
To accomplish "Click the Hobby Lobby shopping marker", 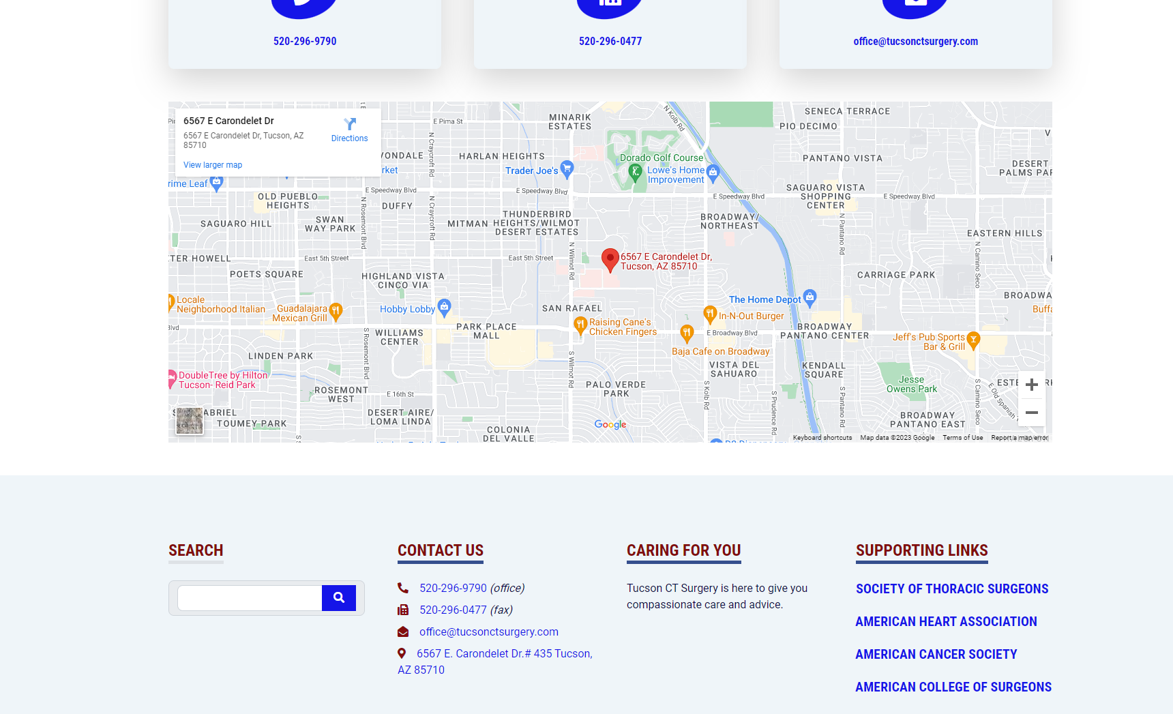I will [445, 308].
